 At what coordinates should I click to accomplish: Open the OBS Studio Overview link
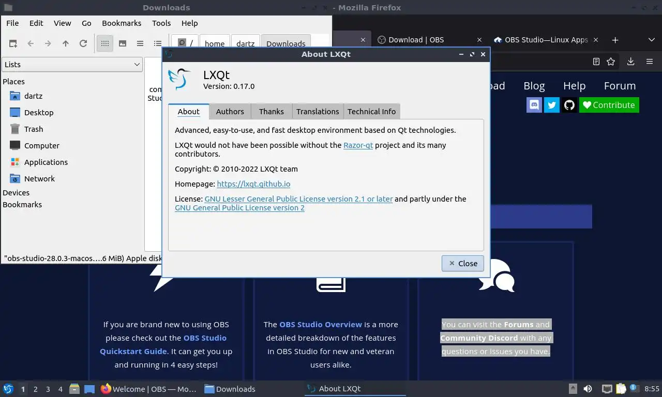[x=321, y=325]
